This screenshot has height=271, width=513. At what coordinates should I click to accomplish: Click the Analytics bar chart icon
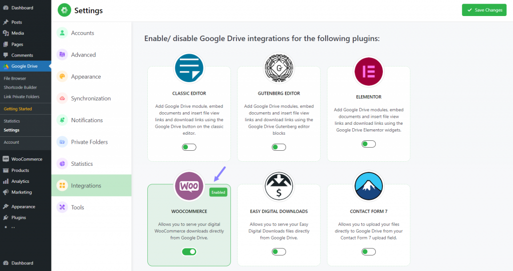pyautogui.click(x=6, y=181)
